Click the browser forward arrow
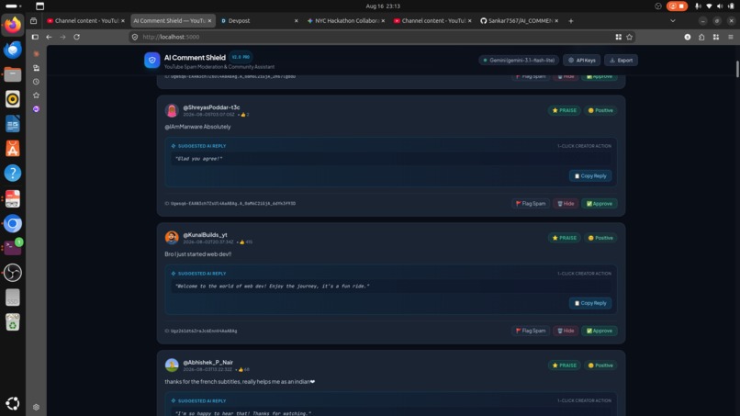 62,37
